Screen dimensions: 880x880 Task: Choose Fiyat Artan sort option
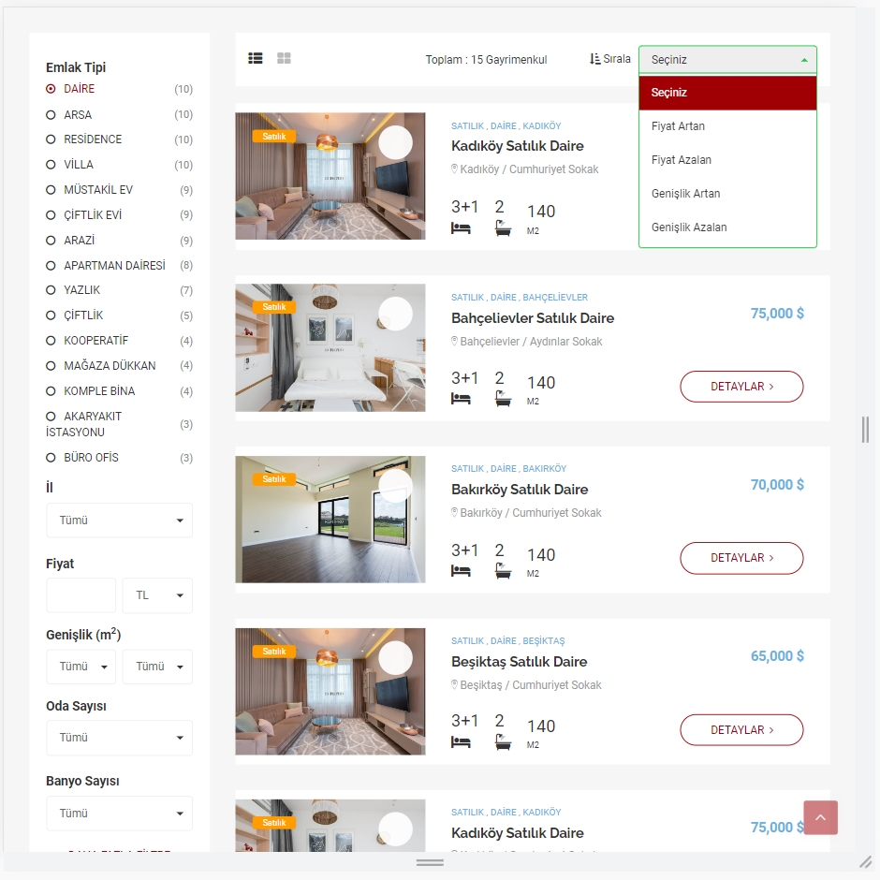(727, 126)
